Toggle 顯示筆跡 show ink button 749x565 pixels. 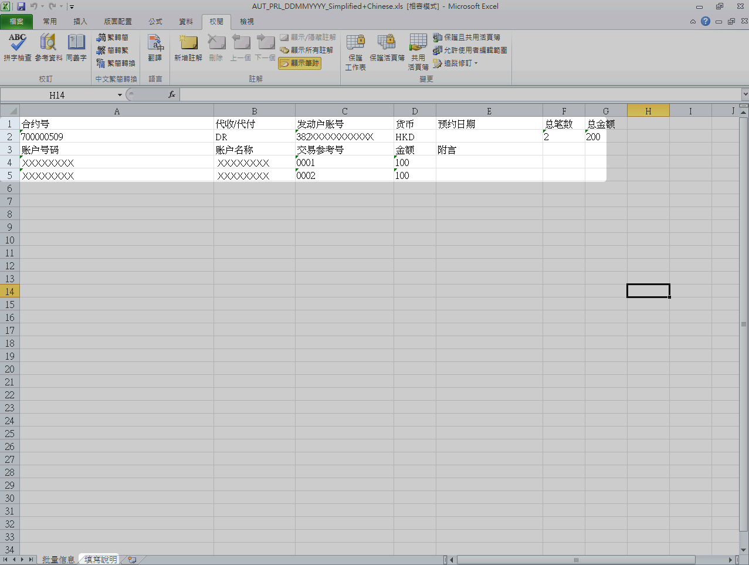click(x=300, y=63)
